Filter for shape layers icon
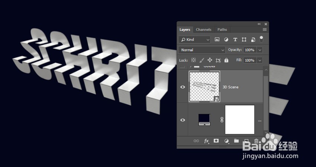The image size is (316, 167). 244,40
